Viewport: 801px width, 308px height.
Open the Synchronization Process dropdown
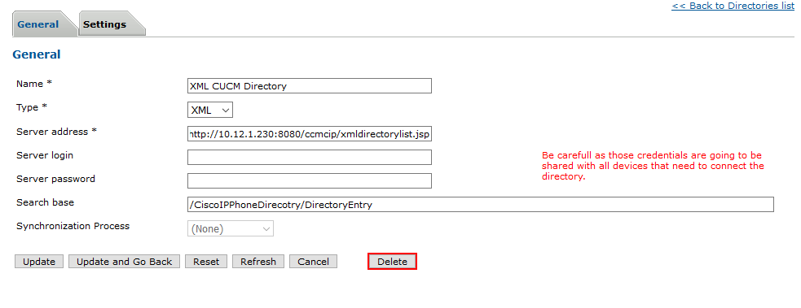click(x=231, y=228)
